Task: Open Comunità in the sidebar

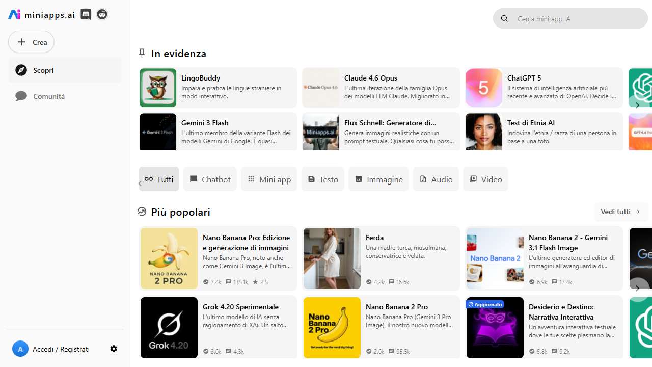Action: click(49, 96)
